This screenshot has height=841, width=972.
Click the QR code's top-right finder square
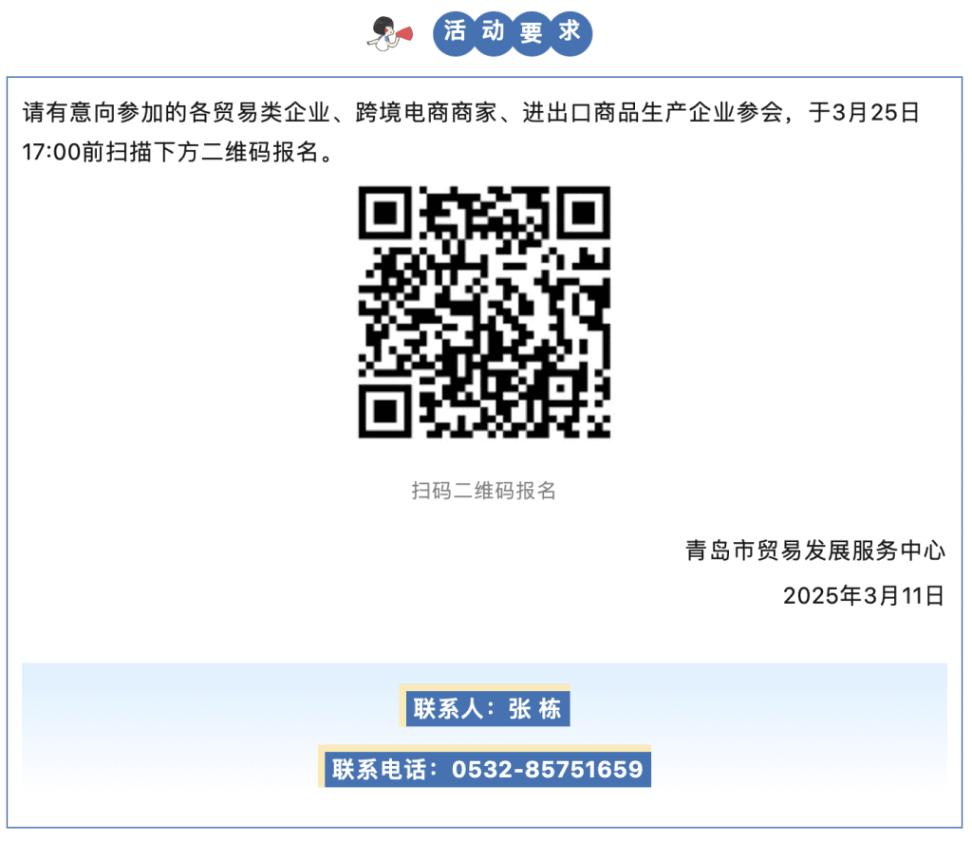pyautogui.click(x=584, y=213)
